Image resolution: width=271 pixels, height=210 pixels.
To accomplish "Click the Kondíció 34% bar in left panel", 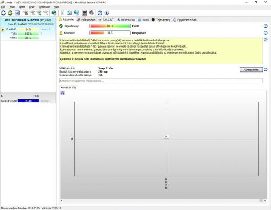I will coord(28,29).
